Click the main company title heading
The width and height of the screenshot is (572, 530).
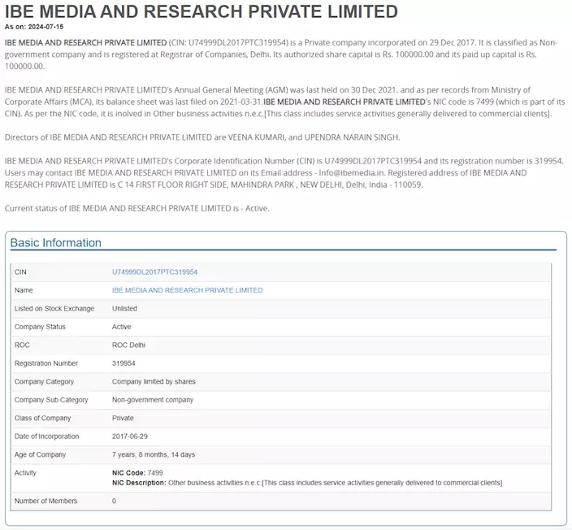pos(201,11)
